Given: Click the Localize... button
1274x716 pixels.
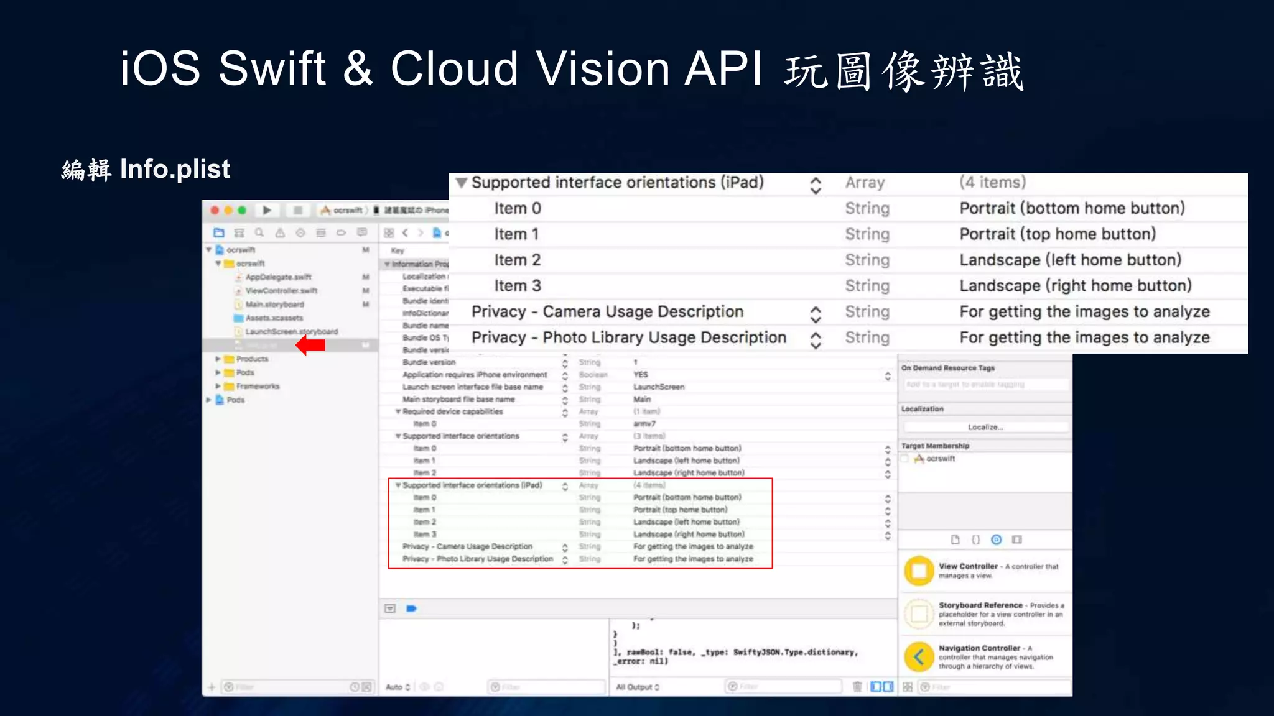Looking at the screenshot, I should (985, 427).
